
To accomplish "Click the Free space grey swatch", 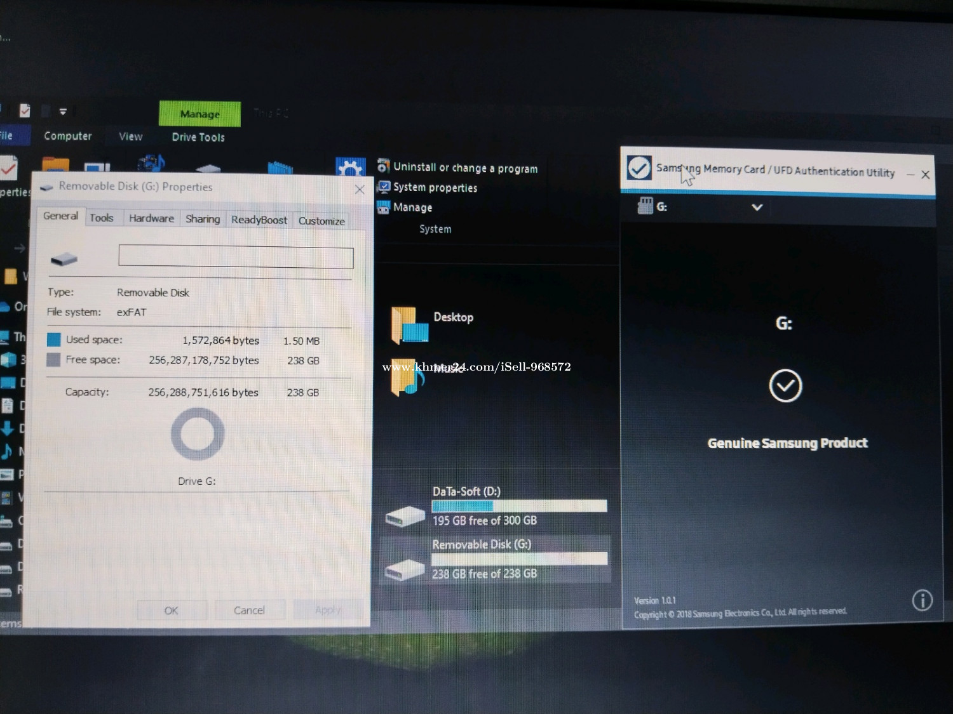I will pos(53,360).
